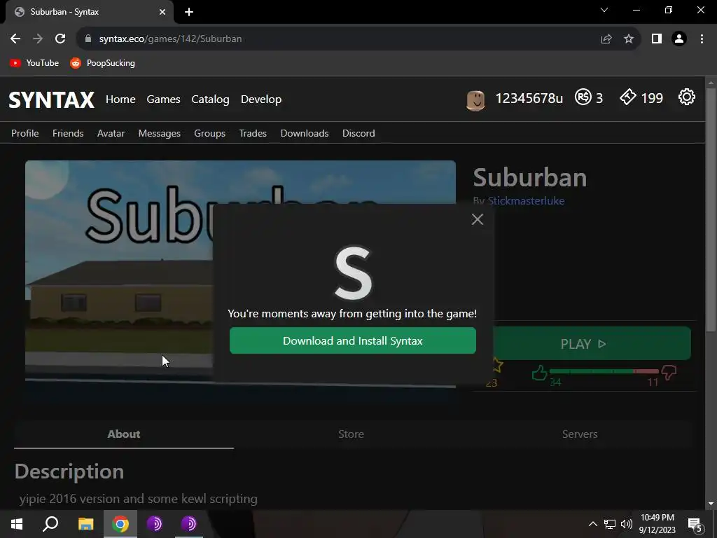
Task: Switch to the Store tab
Action: [351, 434]
